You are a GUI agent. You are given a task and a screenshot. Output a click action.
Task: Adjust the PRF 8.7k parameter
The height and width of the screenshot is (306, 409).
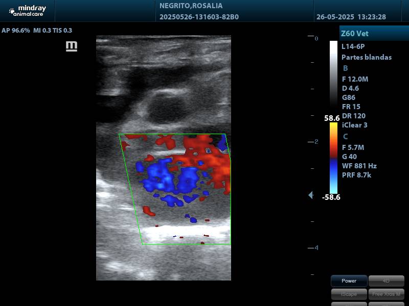click(357, 175)
